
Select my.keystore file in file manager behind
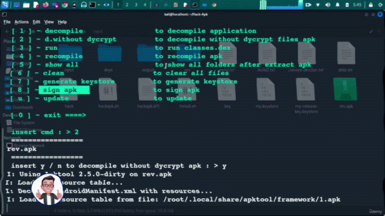click(x=266, y=93)
